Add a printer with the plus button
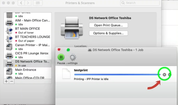Image resolution: width=178 pixels, height=105 pixels. [7, 81]
